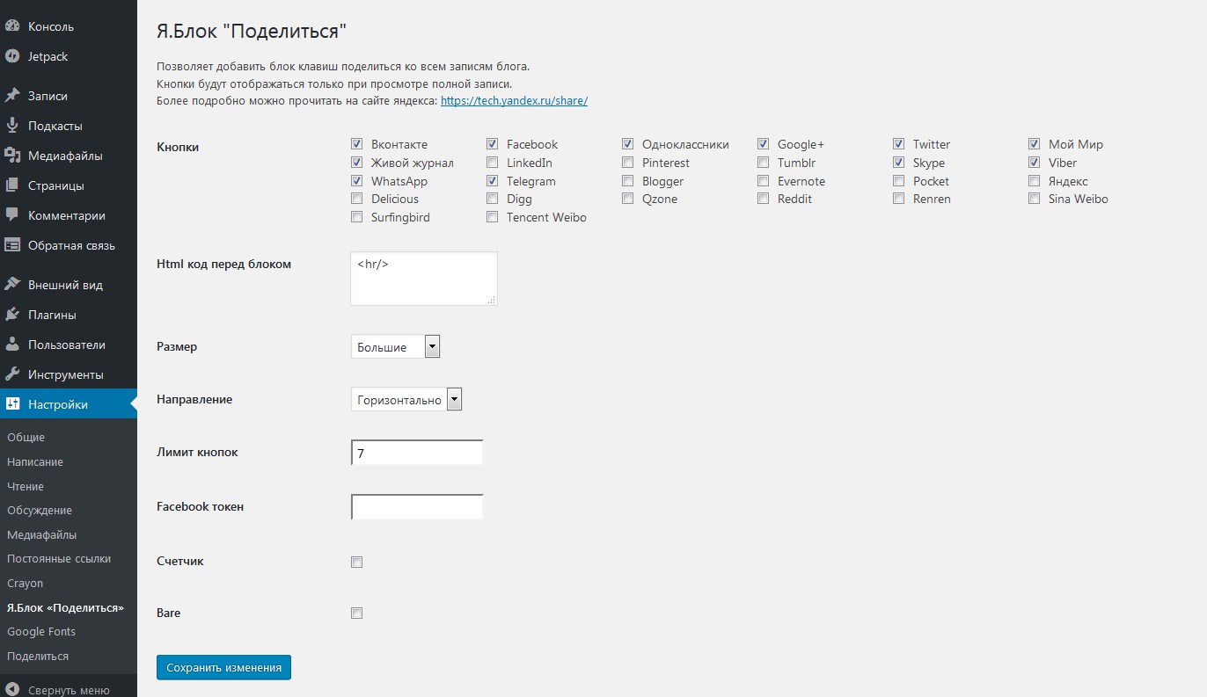
Task: Check the Digg checkbox
Action: pyautogui.click(x=492, y=199)
